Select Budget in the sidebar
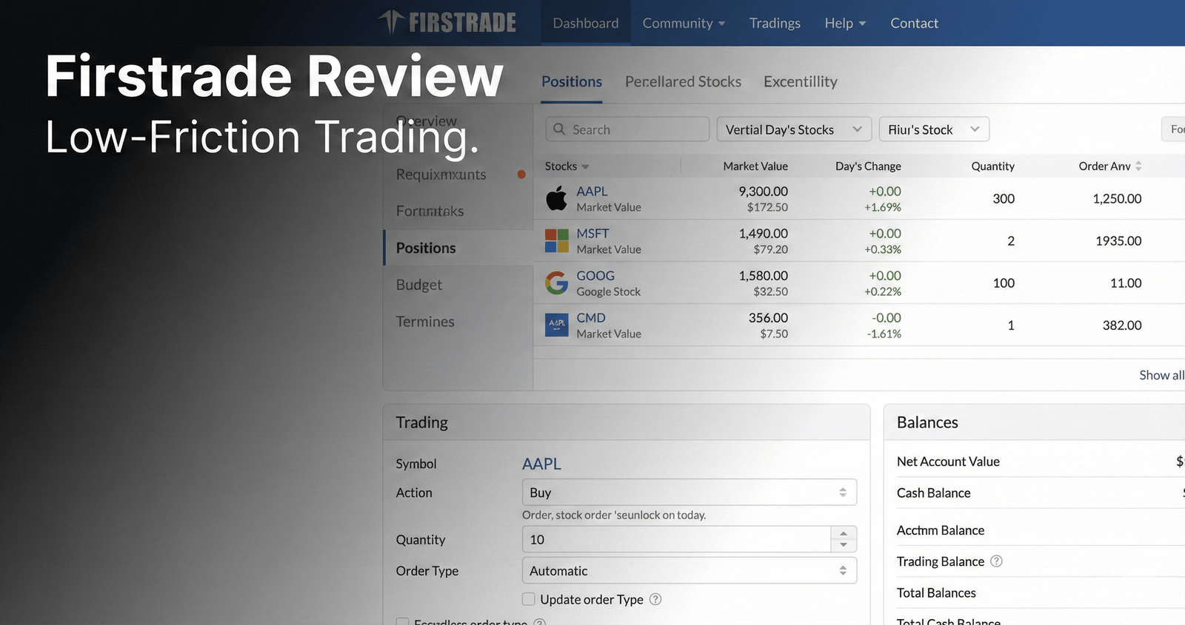This screenshot has height=625, width=1185. point(418,285)
